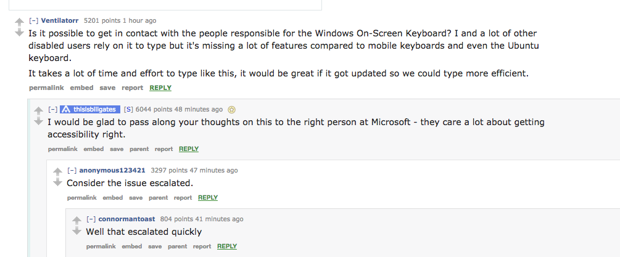Reply to Ventilatorr's comment
Image resolution: width=620 pixels, height=257 pixels.
coord(160,88)
